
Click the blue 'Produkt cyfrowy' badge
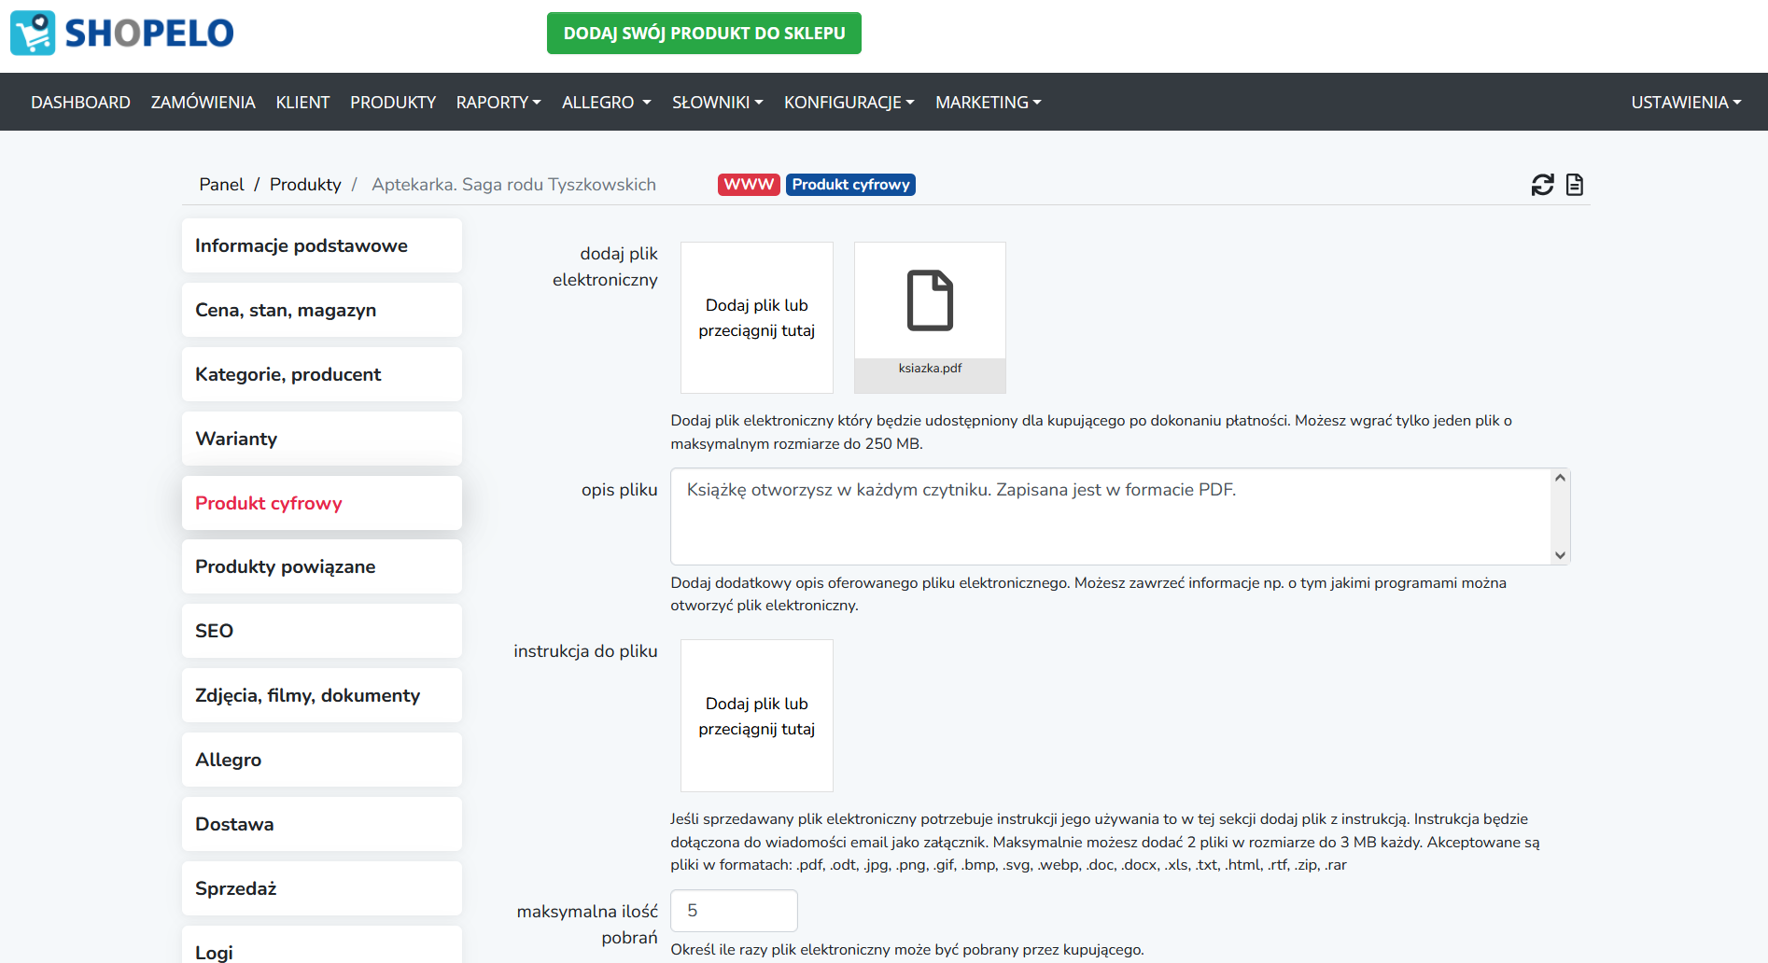[850, 185]
